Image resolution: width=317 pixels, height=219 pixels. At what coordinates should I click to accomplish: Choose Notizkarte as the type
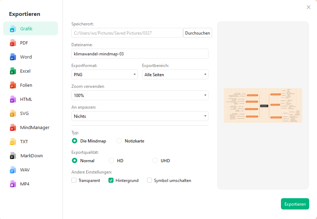pyautogui.click(x=119, y=141)
